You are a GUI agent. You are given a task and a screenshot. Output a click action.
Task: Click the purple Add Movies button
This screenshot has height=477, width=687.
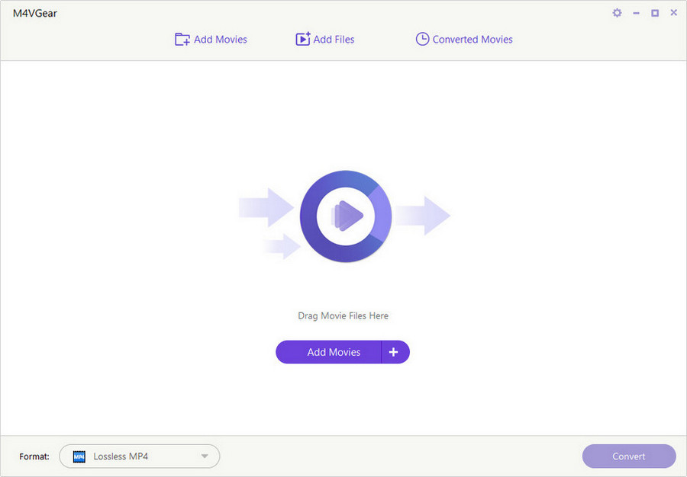pos(328,352)
